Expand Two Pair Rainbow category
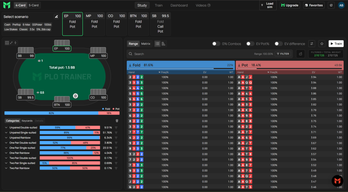 tap(6, 168)
